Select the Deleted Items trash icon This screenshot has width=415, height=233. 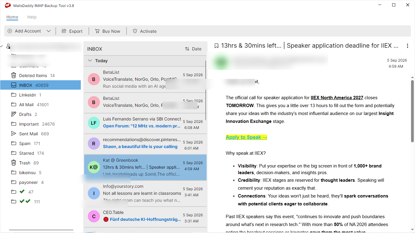click(x=13, y=75)
